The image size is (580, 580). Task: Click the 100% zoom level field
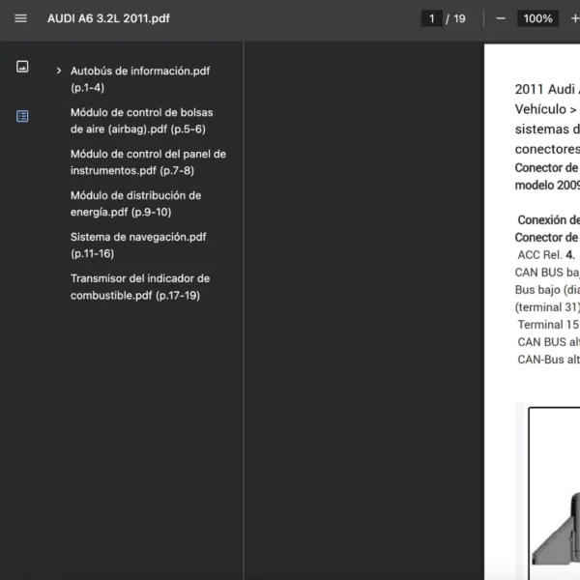click(x=537, y=18)
